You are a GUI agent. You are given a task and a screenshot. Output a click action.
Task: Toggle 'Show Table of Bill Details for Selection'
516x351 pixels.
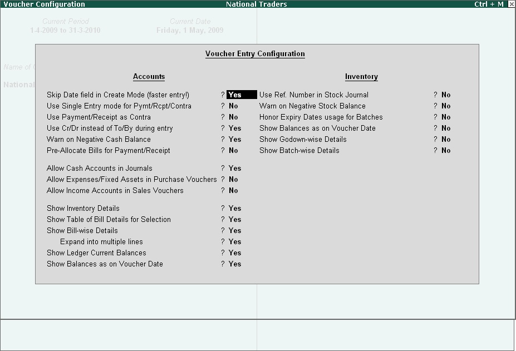234,219
